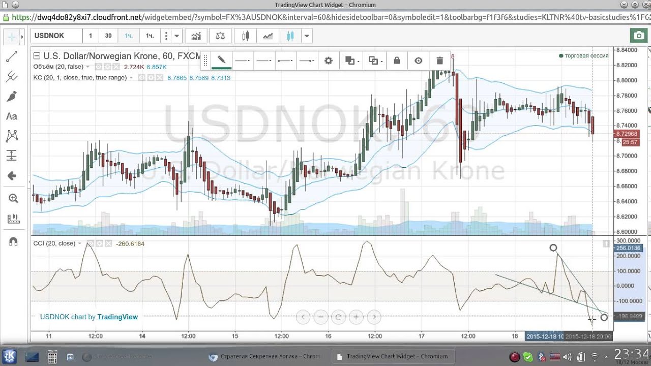The width and height of the screenshot is (651, 366).
Task: Remove the CCI indicator
Action: [x=108, y=243]
